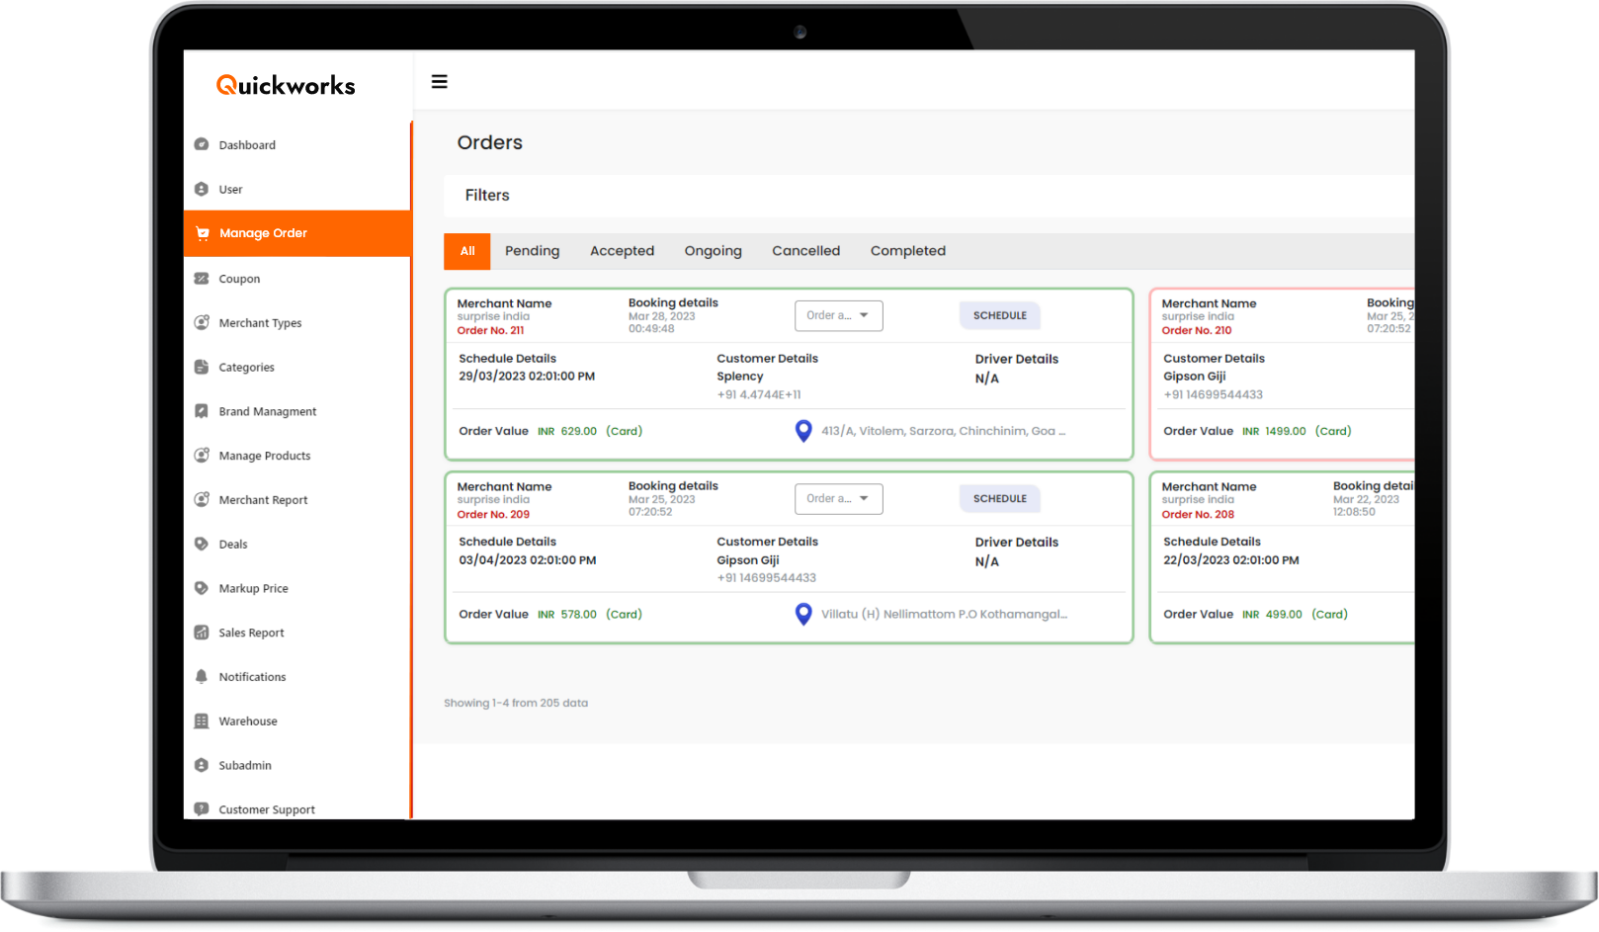Click the User sidebar icon
The image size is (1599, 932).
click(x=202, y=189)
